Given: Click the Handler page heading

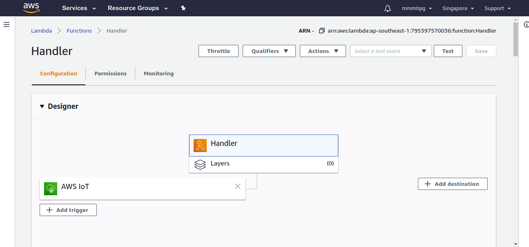Looking at the screenshot, I should coord(52,51).
